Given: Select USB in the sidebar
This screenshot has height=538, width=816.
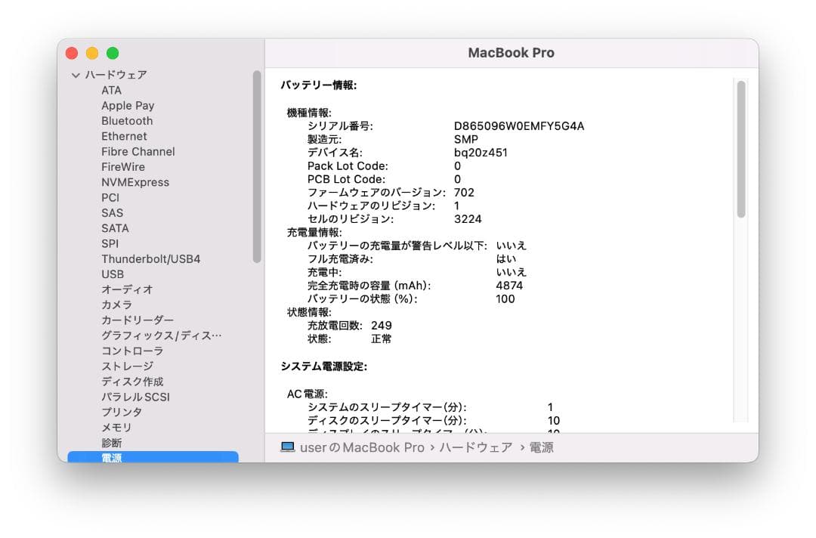Looking at the screenshot, I should [x=112, y=274].
